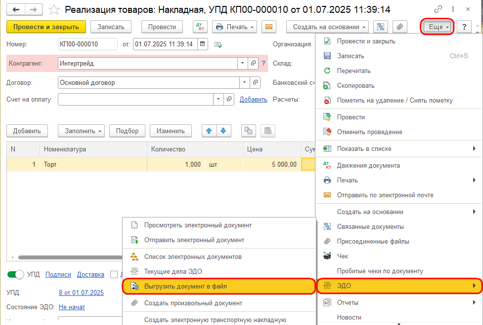483x325 pixels.
Task: Click the Подбор button
Action: (127, 131)
